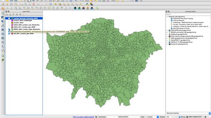Click Add PostGIS Layer elephant icon
This screenshot has height=118, width=211.
tap(3, 21)
